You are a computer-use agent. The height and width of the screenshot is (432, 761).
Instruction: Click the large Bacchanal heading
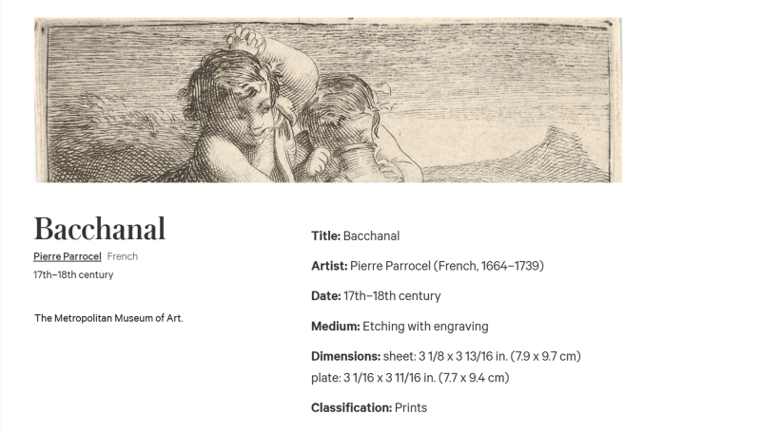[x=100, y=229]
